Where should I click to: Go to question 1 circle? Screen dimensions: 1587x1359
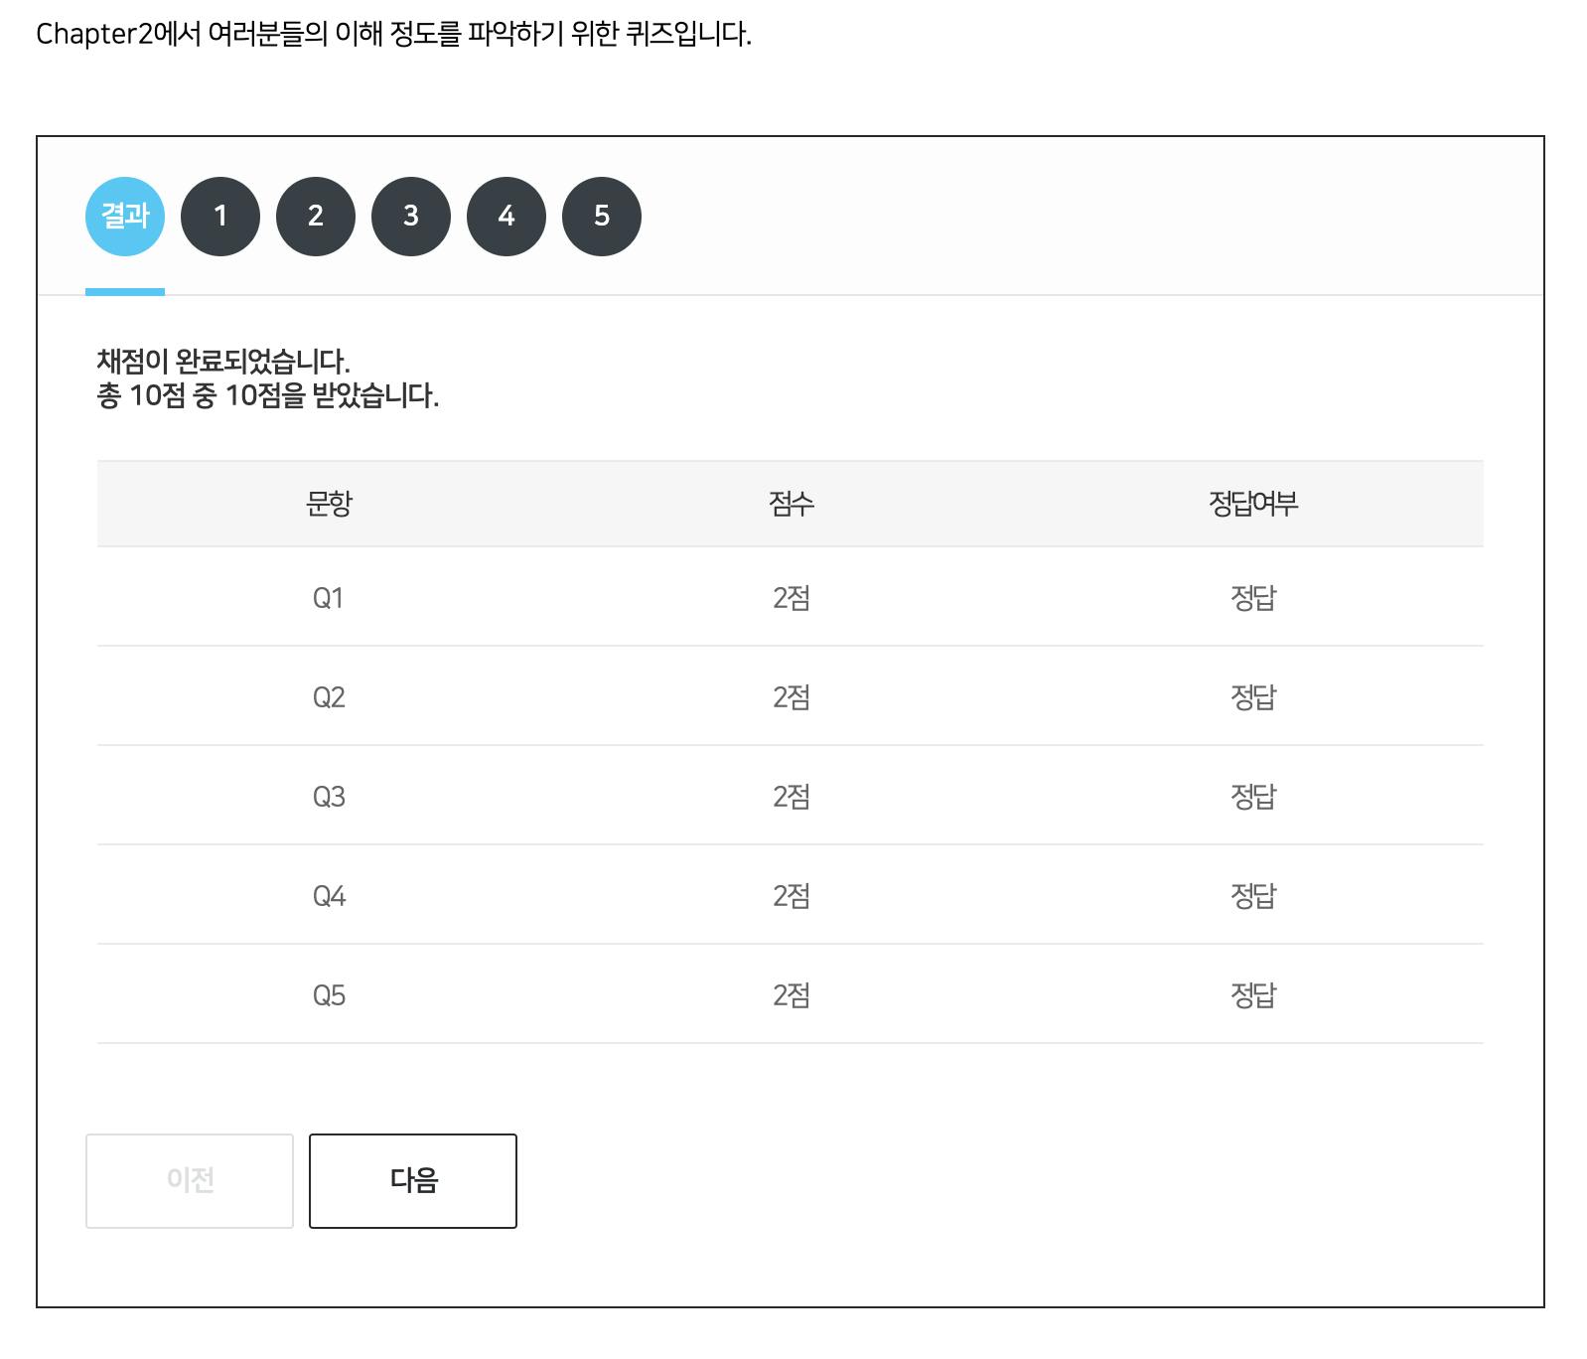220,217
